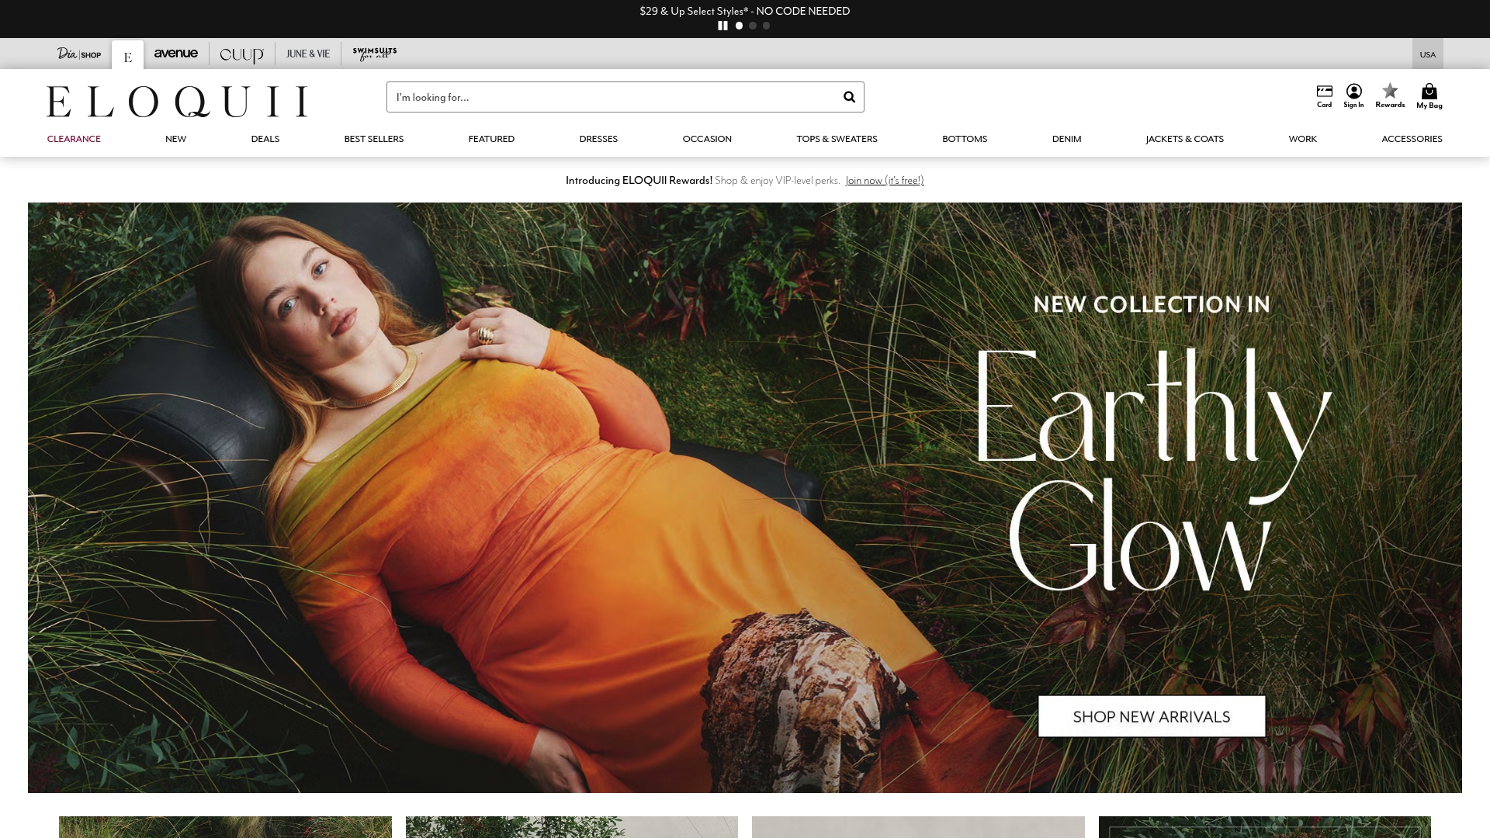The image size is (1490, 838).
Task: Select the third carousel indicator dot
Action: (x=766, y=26)
